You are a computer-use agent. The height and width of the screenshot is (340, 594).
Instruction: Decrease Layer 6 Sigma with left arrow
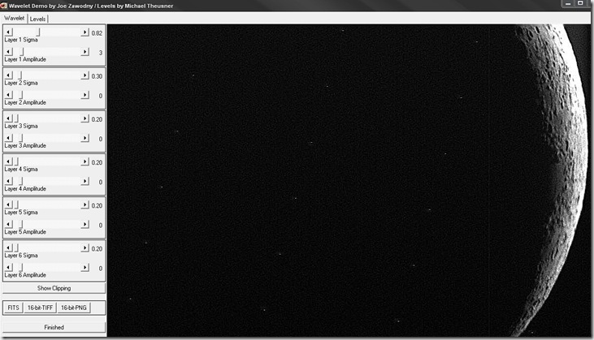pos(8,247)
